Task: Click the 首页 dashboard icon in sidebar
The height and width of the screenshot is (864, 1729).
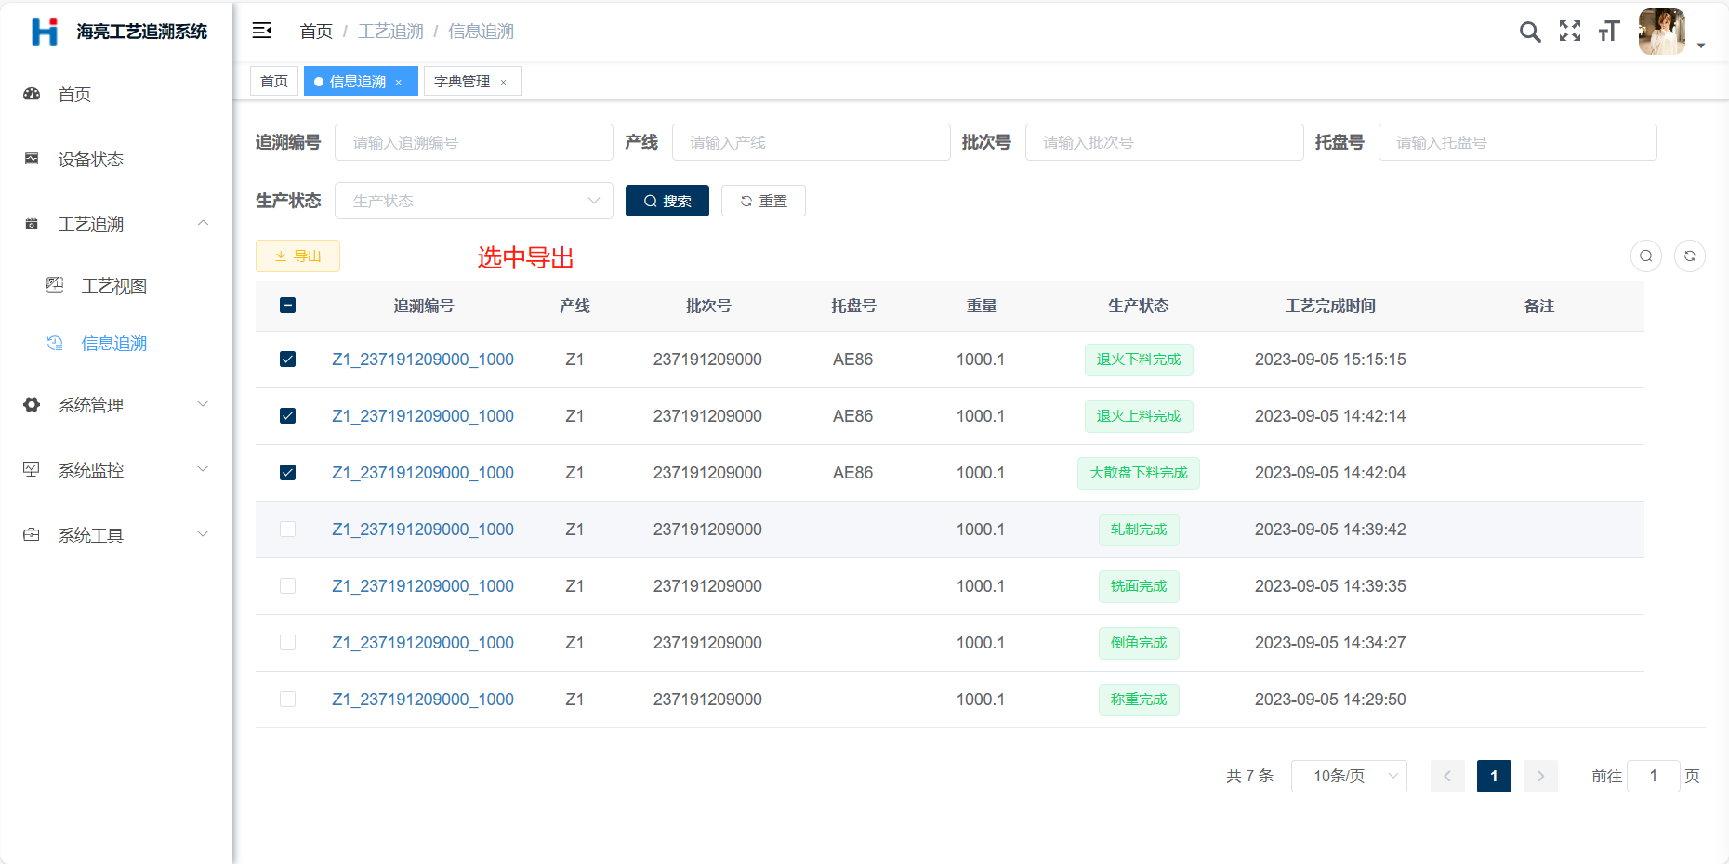Action: [x=32, y=94]
